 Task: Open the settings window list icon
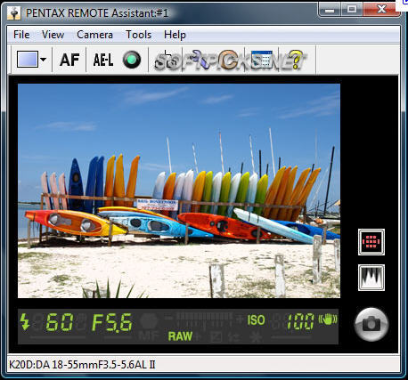[262, 60]
